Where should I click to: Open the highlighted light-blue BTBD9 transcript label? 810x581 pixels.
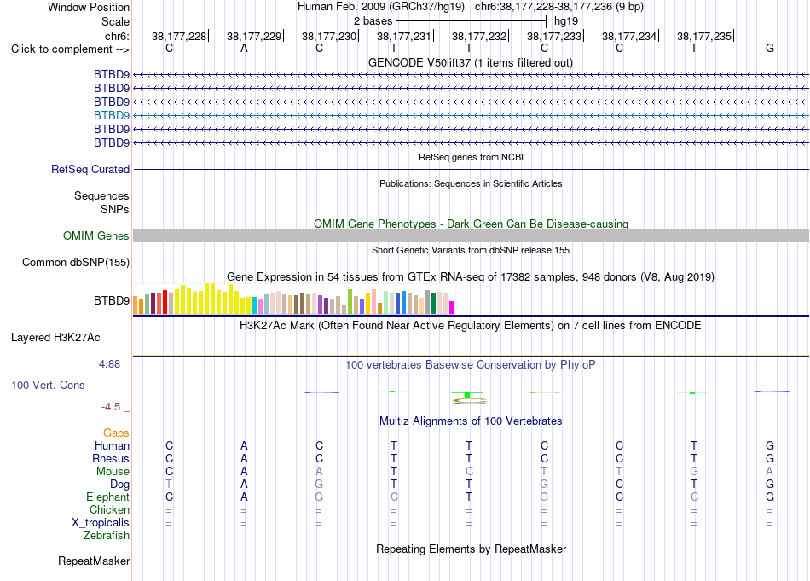(112, 115)
